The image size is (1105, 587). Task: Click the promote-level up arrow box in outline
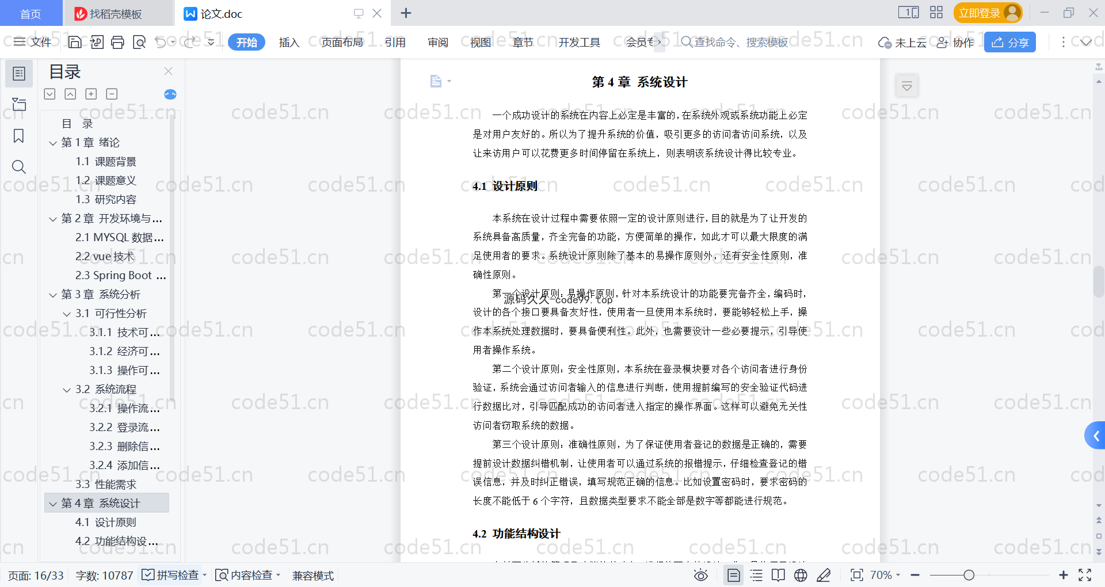[x=70, y=94]
